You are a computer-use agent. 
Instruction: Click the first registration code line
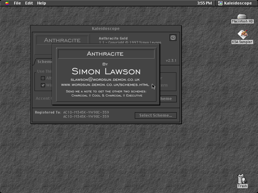coord(86,112)
